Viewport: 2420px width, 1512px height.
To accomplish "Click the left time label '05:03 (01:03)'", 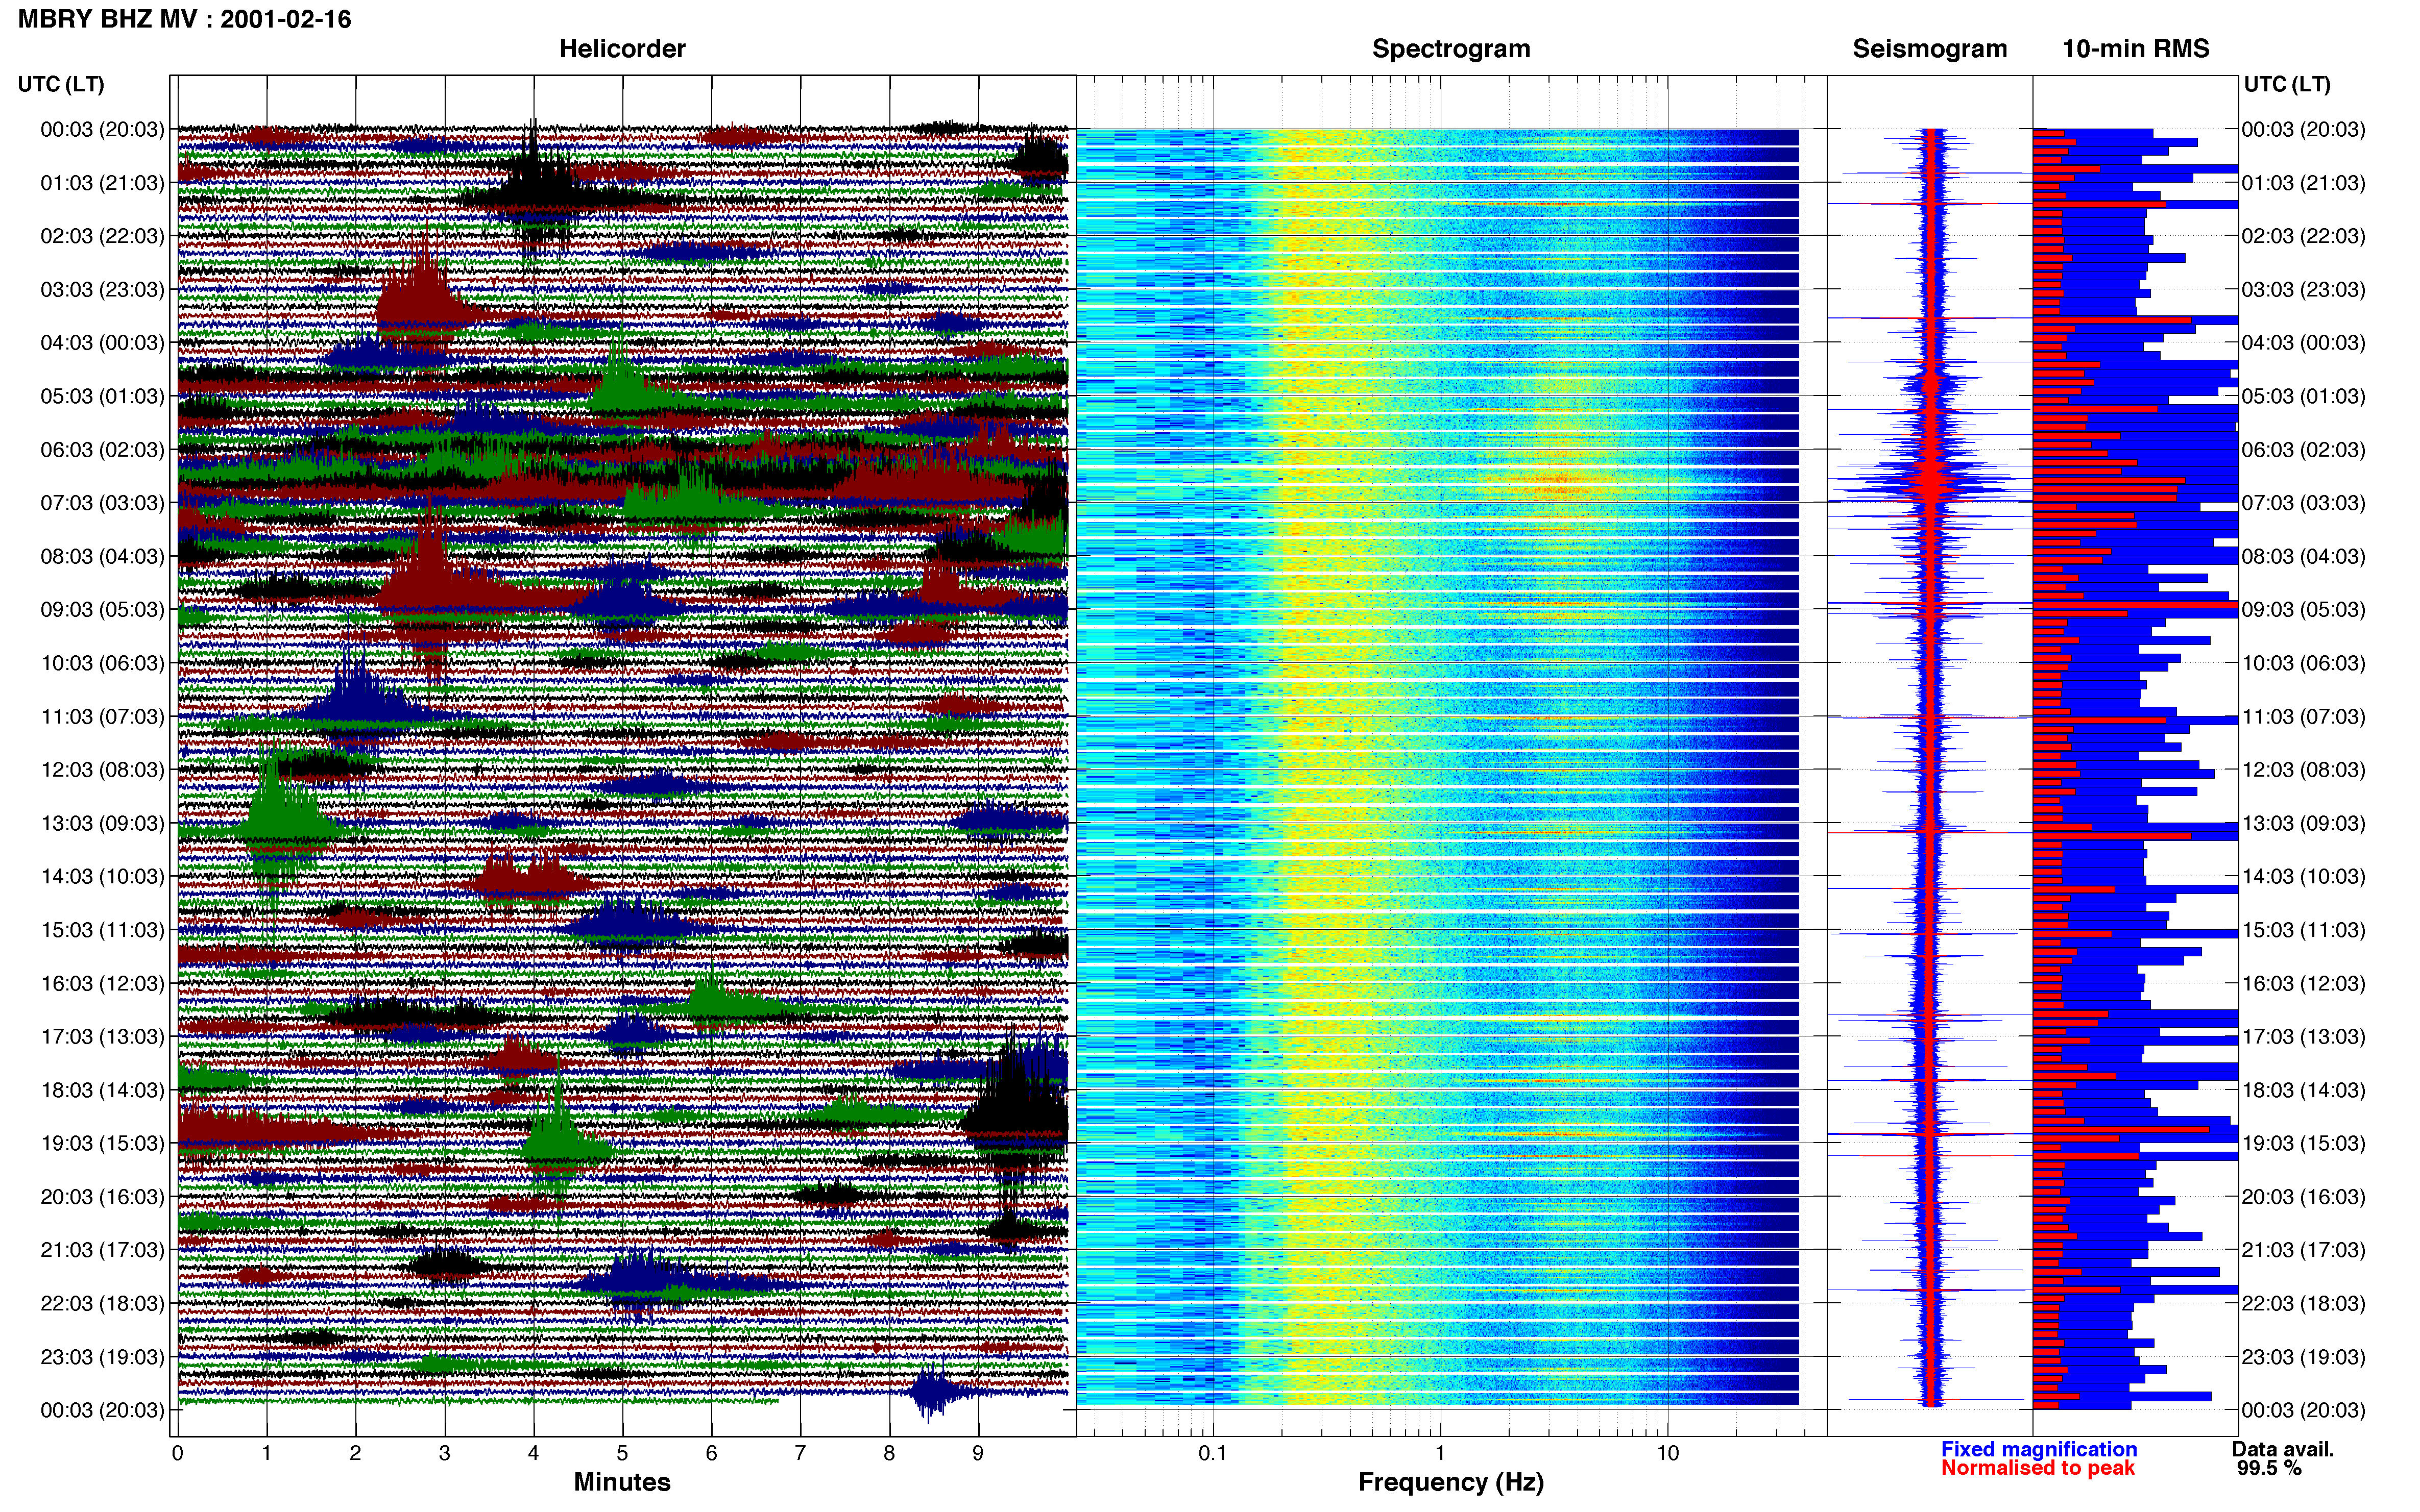I will [102, 396].
